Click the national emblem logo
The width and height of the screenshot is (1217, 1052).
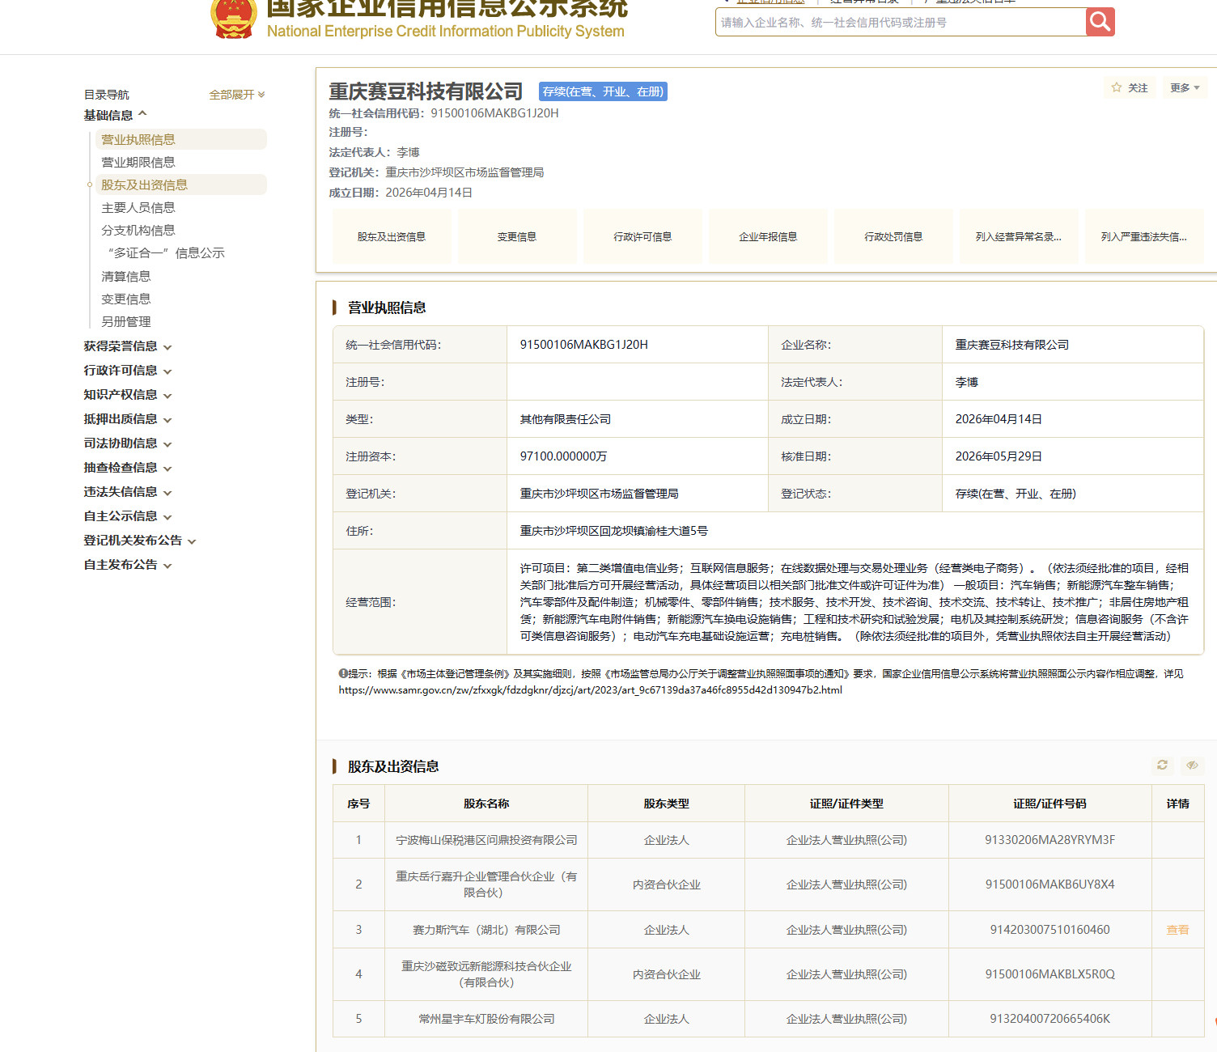point(234,18)
